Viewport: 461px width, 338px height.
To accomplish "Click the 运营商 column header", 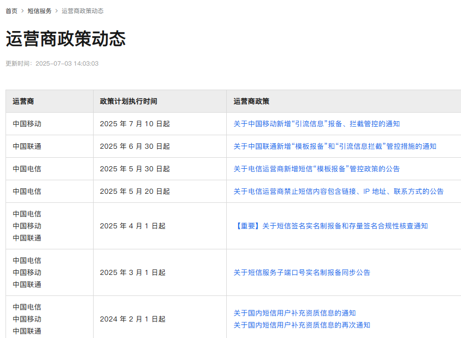I will pyautogui.click(x=50, y=101).
